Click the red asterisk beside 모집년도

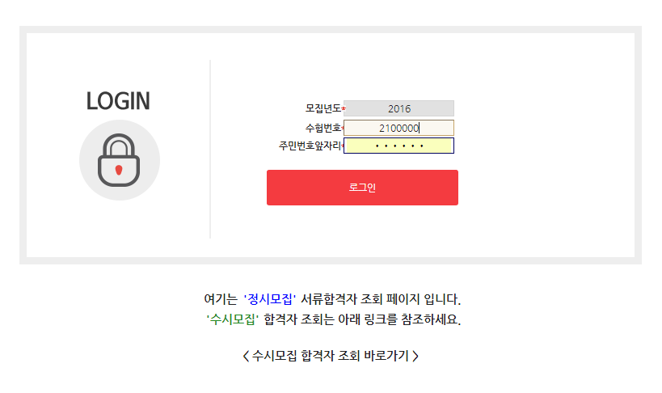pos(344,109)
